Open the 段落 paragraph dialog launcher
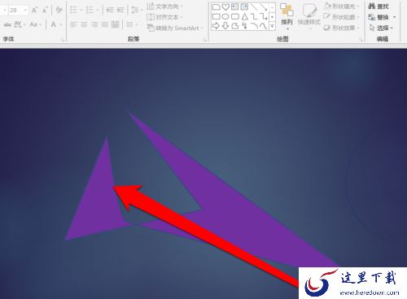Image resolution: width=407 pixels, height=299 pixels. [205, 40]
